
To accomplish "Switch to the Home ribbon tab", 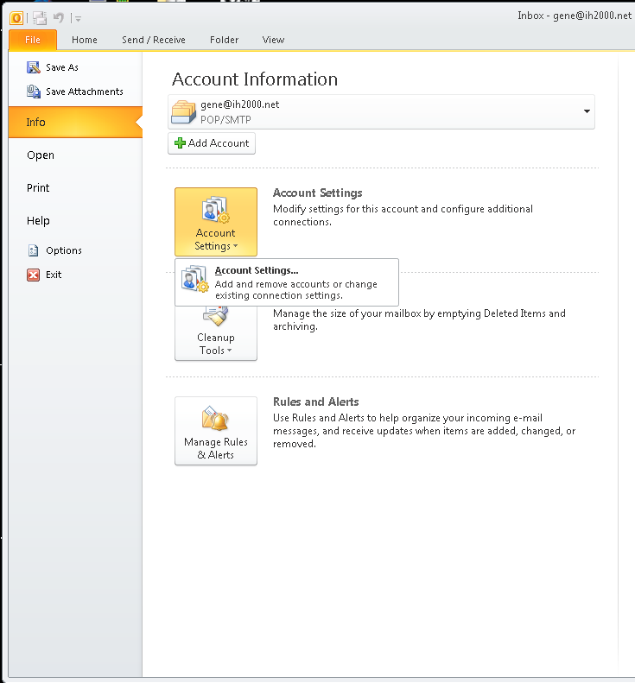I will 85,40.
